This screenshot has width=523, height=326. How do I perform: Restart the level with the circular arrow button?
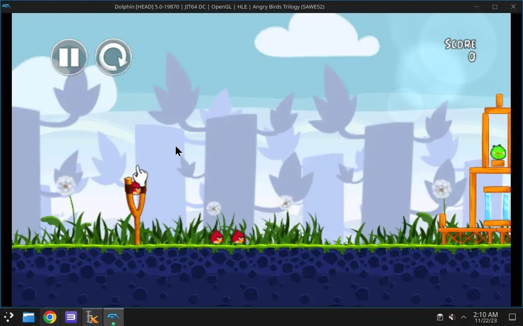[x=113, y=57]
